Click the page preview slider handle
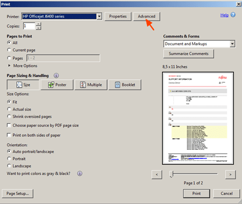Image resolution: width=242 pixels, height=204 pixels. coord(171,174)
